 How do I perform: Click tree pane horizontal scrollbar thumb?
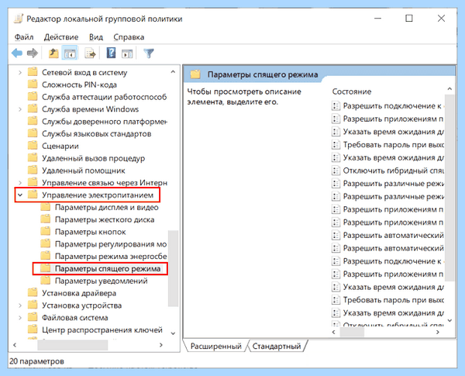click(x=73, y=345)
